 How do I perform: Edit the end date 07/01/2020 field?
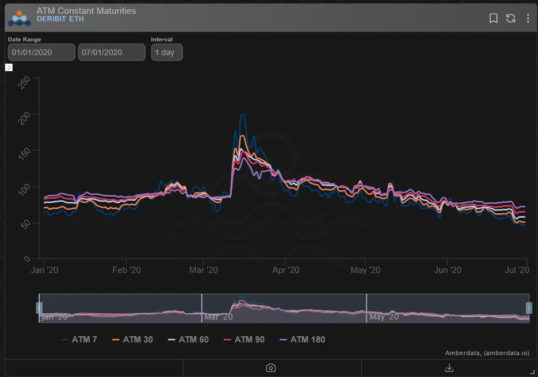click(112, 52)
